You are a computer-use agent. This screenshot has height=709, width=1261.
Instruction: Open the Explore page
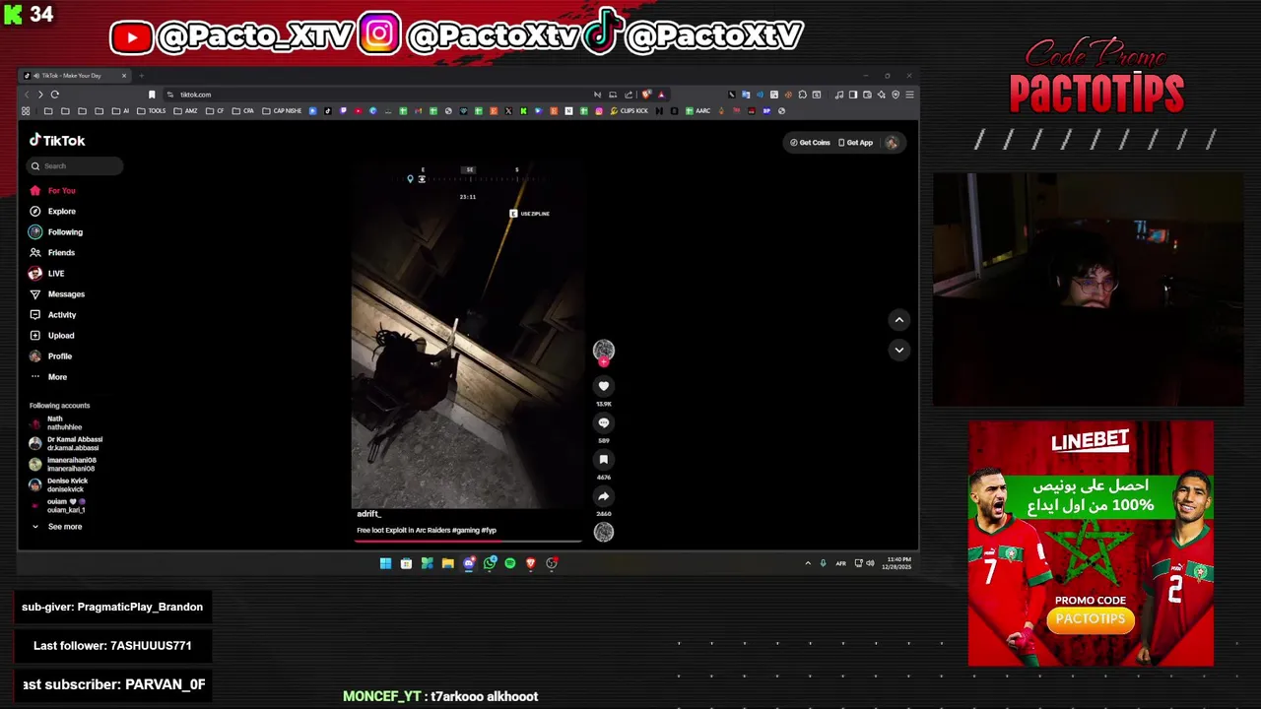53,211
